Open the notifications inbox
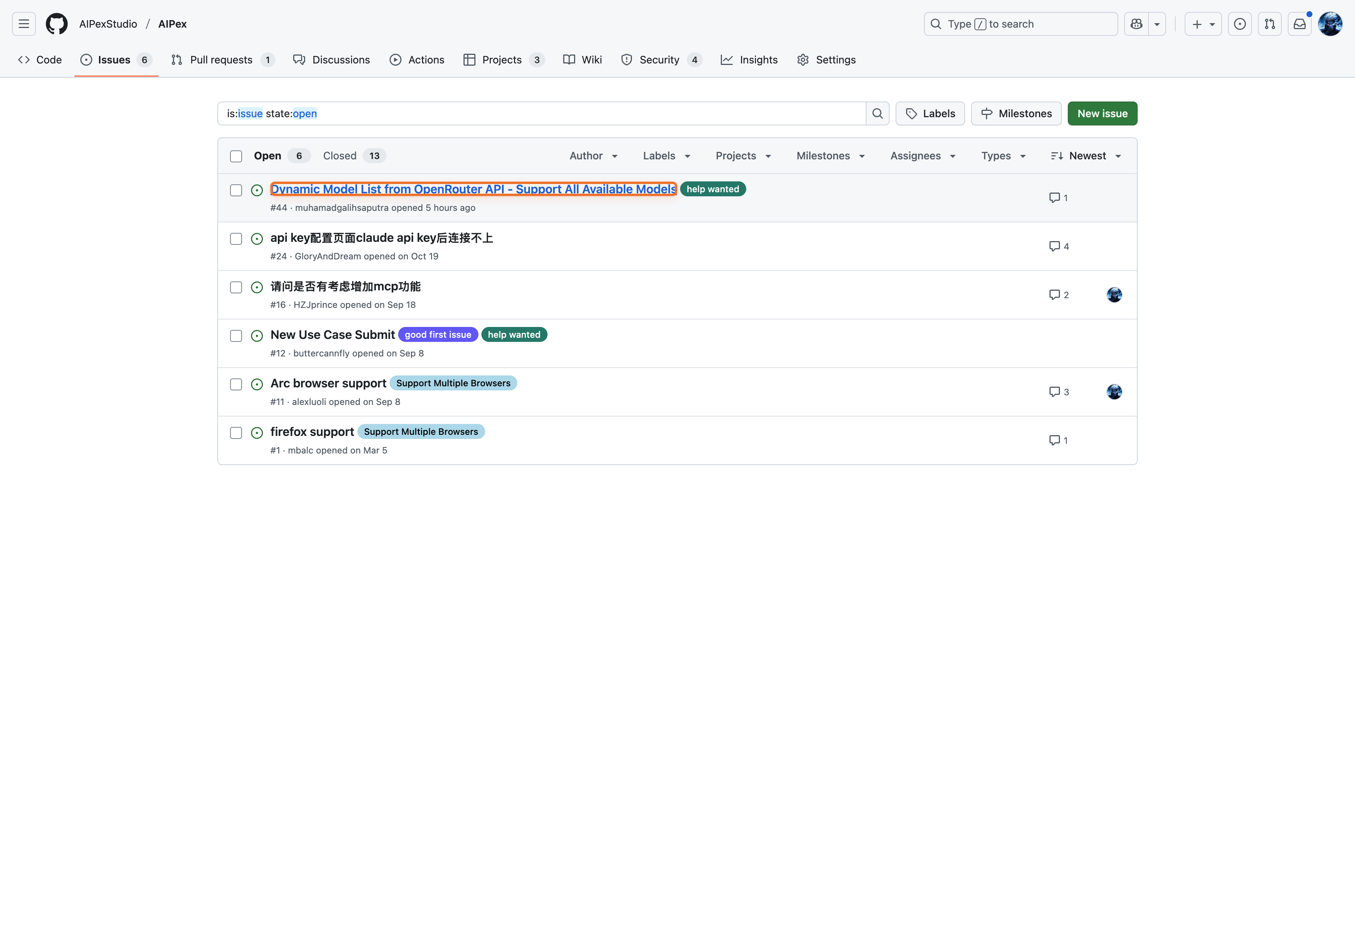Screen dimensions: 1355x945 click(x=1300, y=24)
